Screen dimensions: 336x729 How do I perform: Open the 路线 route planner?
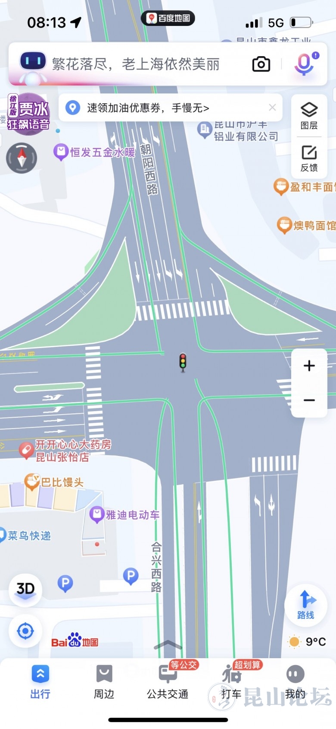tap(306, 604)
